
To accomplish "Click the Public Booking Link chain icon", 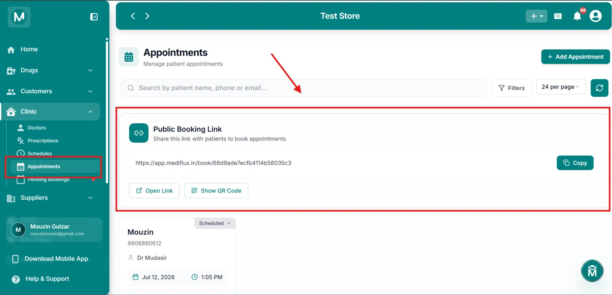I will point(139,133).
